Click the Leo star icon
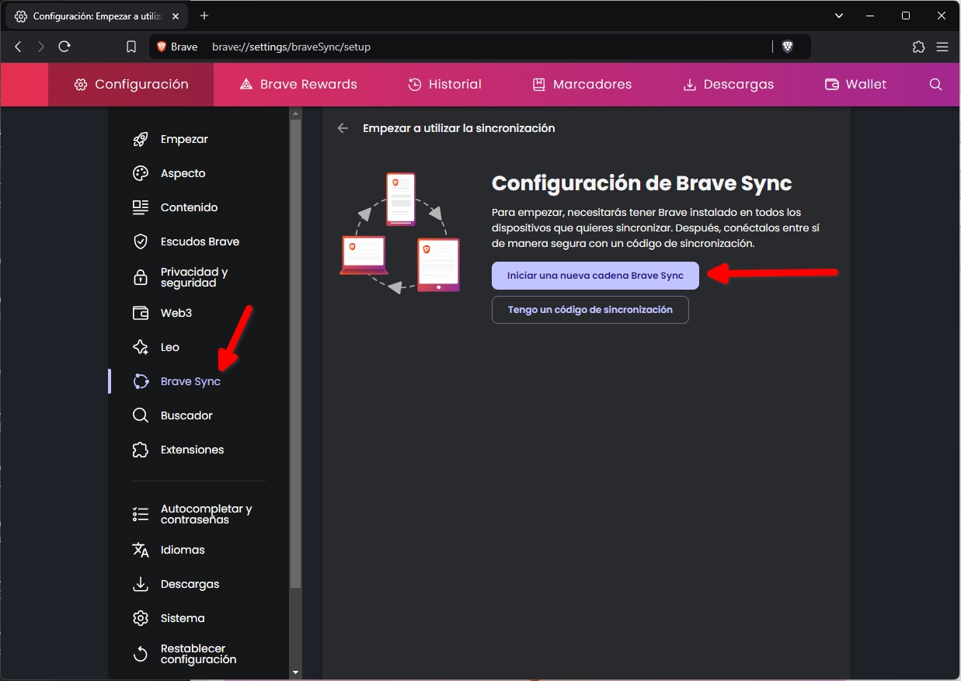Image resolution: width=961 pixels, height=681 pixels. tap(141, 347)
